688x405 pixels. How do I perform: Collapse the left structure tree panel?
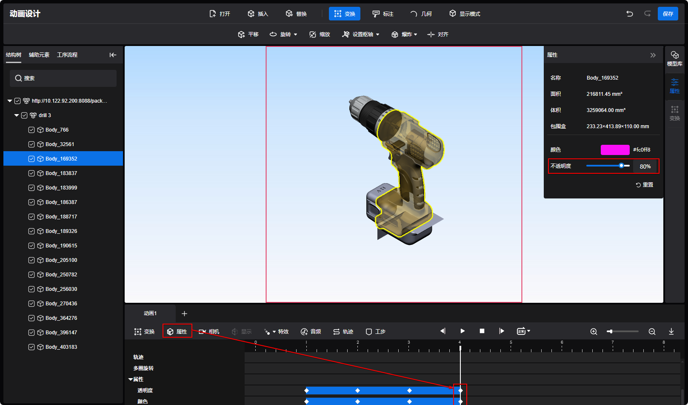(113, 55)
